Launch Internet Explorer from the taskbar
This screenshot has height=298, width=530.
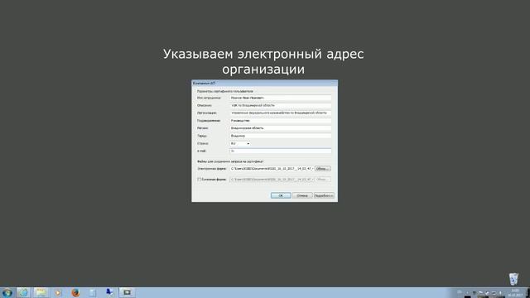click(x=23, y=292)
